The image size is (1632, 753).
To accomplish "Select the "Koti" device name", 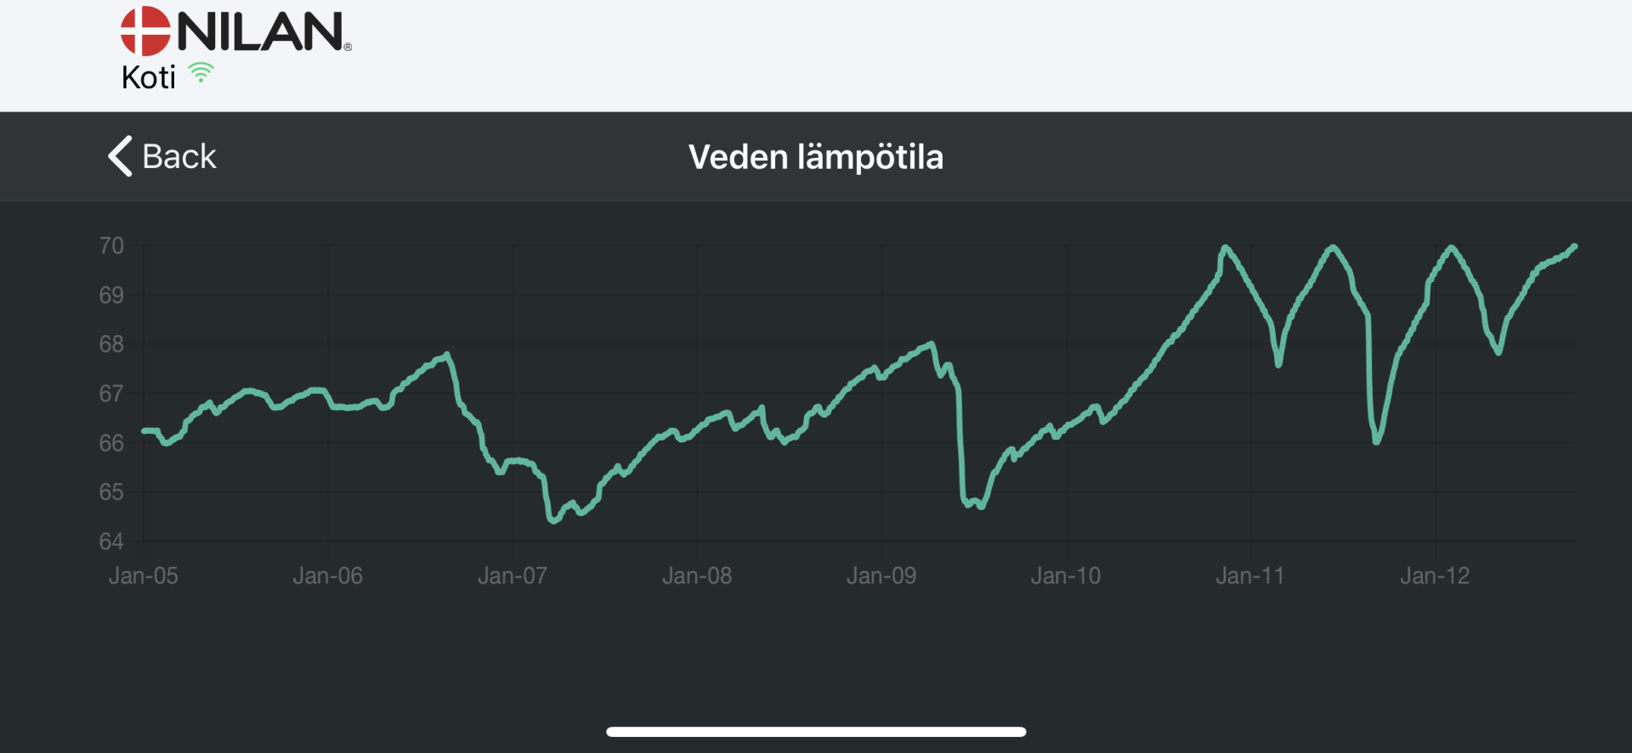I will 149,78.
